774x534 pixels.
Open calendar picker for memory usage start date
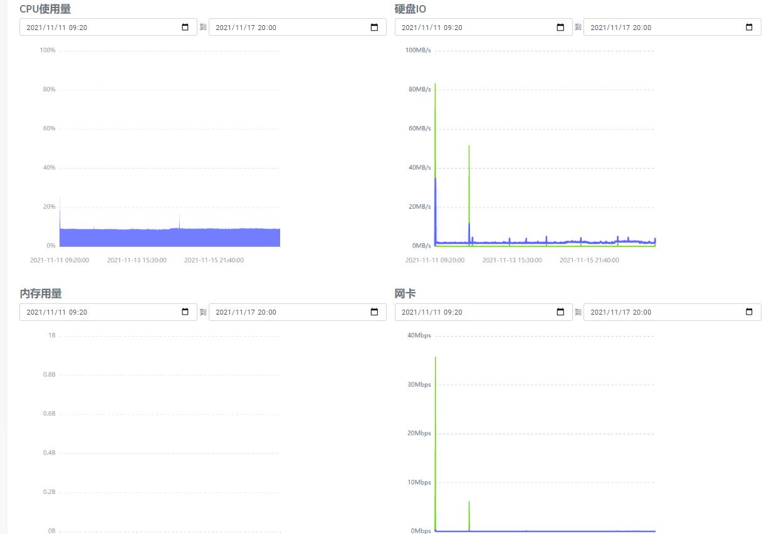[x=185, y=312]
